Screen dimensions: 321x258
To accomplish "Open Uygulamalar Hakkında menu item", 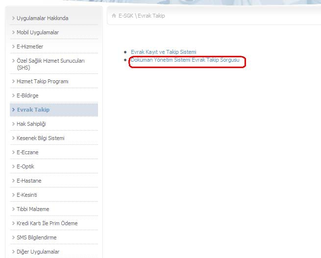I will click(x=42, y=18).
